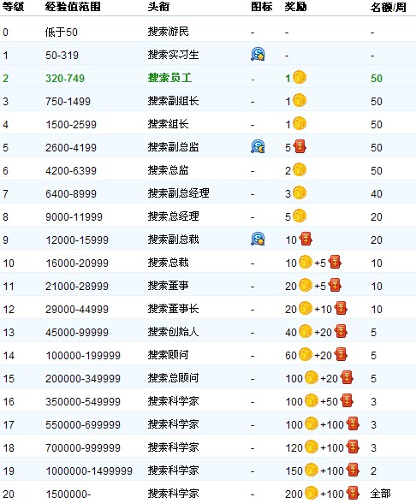Select the highlighted 搜索员工 title

click(169, 78)
